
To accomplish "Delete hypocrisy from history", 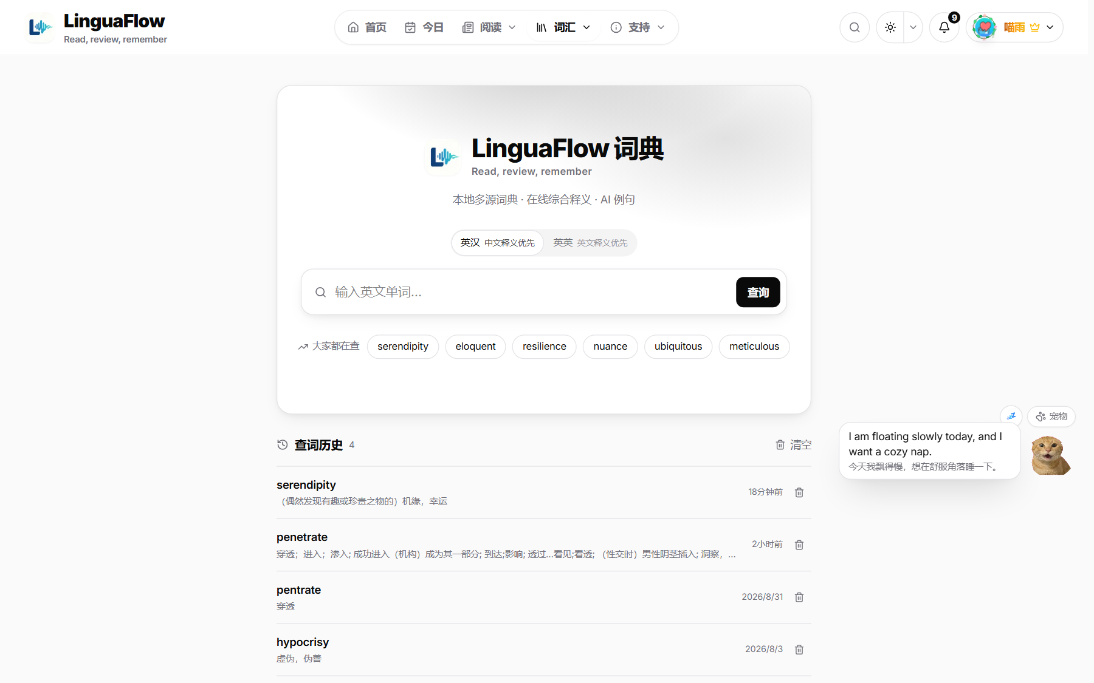I will [x=799, y=650].
